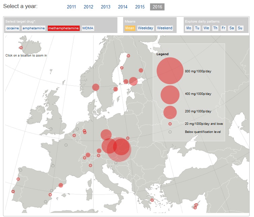The width and height of the screenshot is (254, 217).
Task: Click the Norway bubble marker
Action: point(96,87)
